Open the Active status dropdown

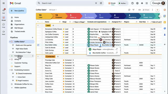tap(123, 3)
